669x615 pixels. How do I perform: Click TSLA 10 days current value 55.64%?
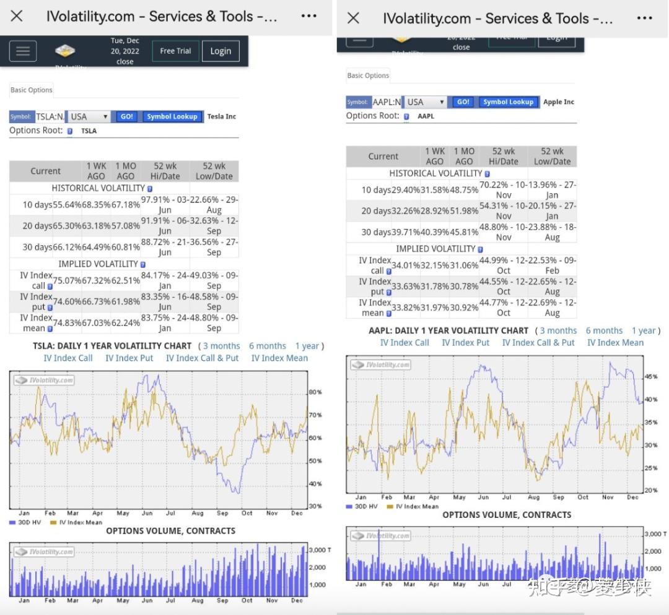pos(67,205)
